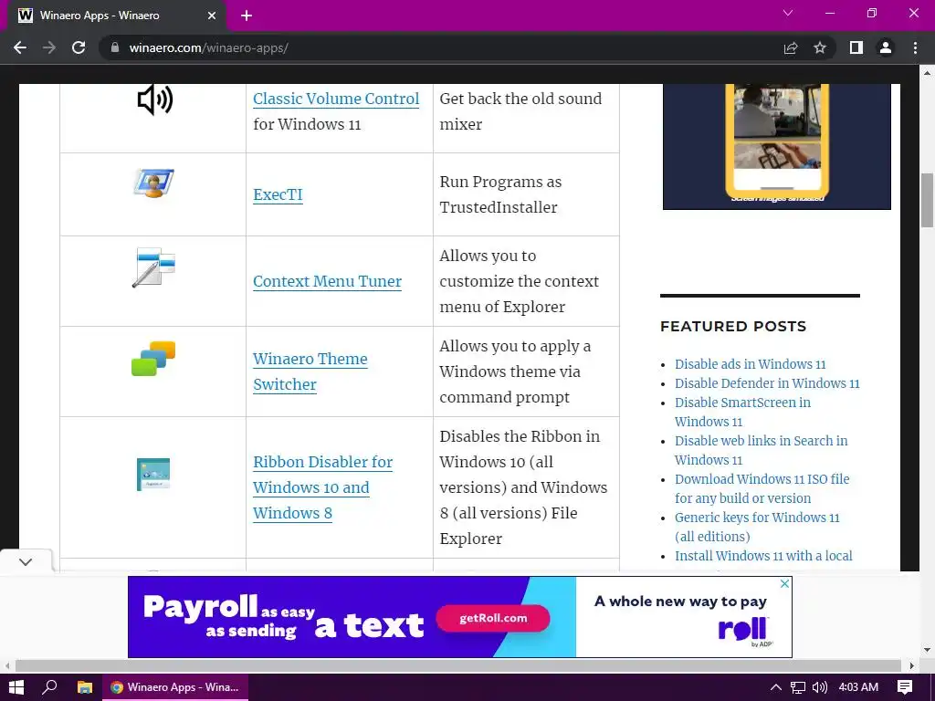This screenshot has width=935, height=701.
Task: Close the Payroll banner ad
Action: click(x=784, y=583)
